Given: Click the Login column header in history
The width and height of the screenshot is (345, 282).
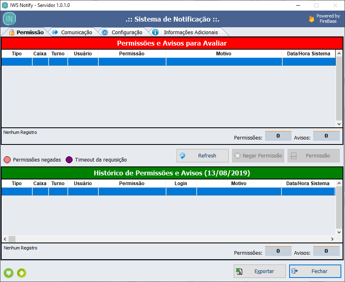Looking at the screenshot, I should (181, 184).
